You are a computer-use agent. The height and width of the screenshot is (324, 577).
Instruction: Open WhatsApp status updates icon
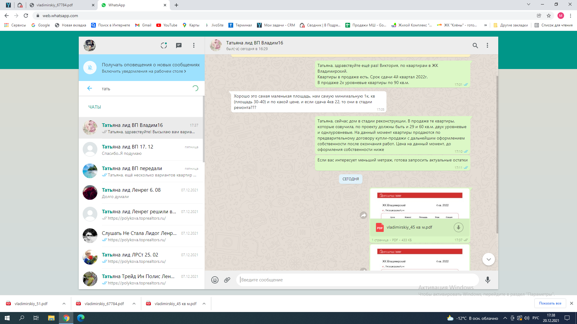click(164, 45)
